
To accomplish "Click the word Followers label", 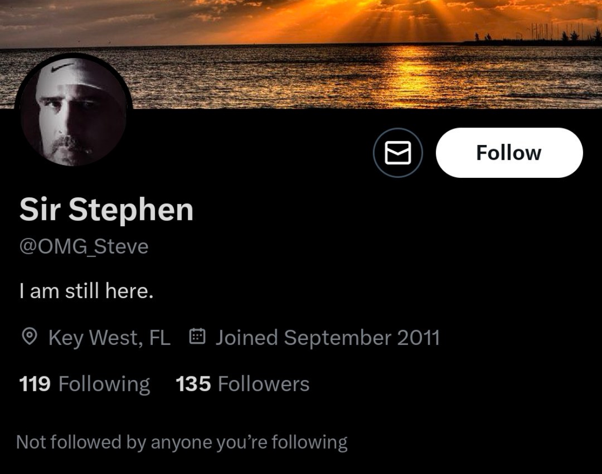I will (x=263, y=384).
